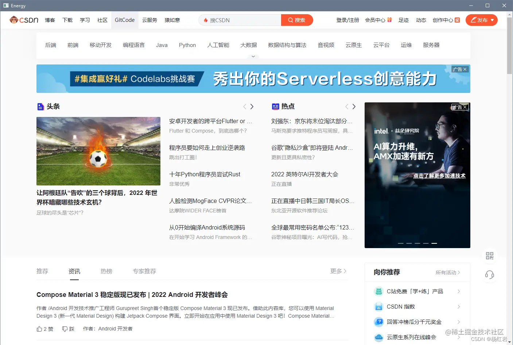Open 足迹 history link
The width and height of the screenshot is (513, 345).
click(x=404, y=20)
